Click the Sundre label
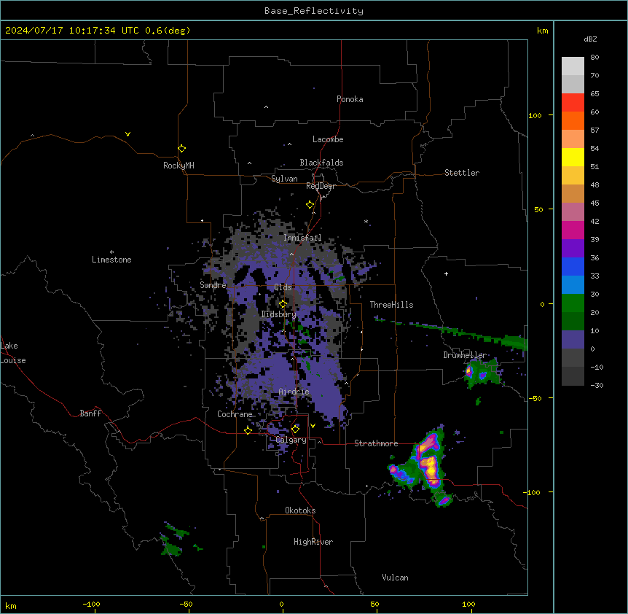Image resolution: width=628 pixels, height=614 pixels. [x=213, y=285]
